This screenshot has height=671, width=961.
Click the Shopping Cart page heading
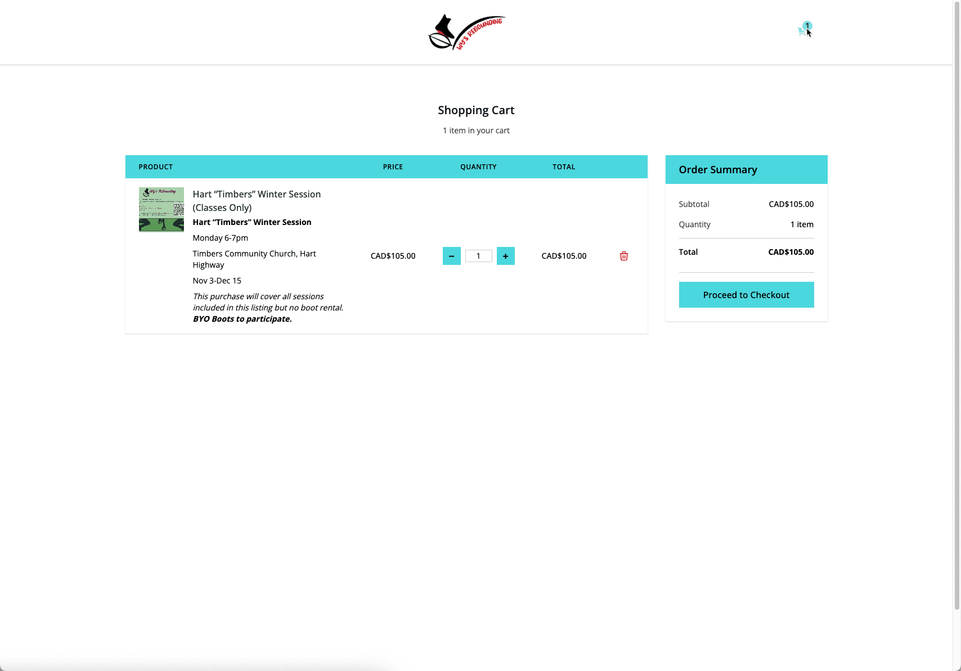pyautogui.click(x=476, y=110)
